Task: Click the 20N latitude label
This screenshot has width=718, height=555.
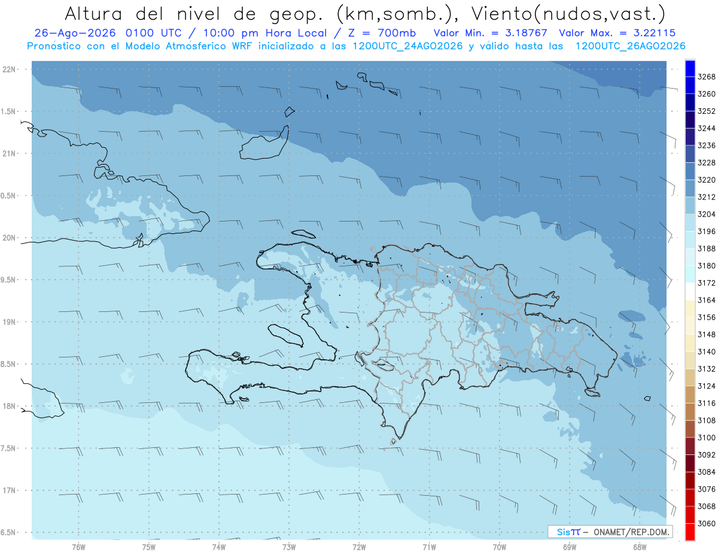Action: (10, 238)
